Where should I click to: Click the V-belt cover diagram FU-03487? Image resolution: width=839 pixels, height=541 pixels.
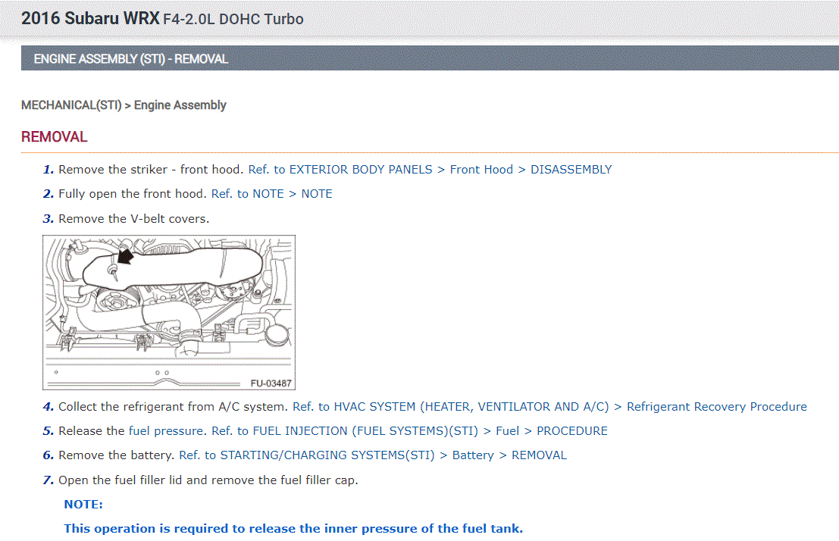pyautogui.click(x=169, y=312)
